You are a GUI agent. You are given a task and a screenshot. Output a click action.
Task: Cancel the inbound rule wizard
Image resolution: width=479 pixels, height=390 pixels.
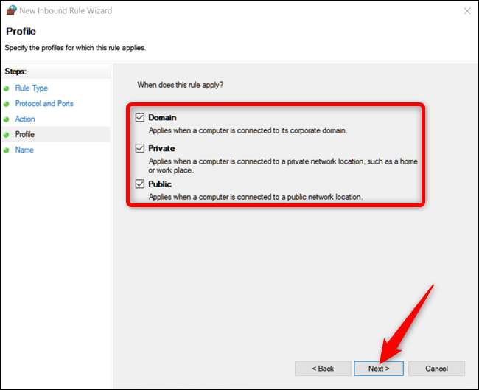pyautogui.click(x=437, y=368)
